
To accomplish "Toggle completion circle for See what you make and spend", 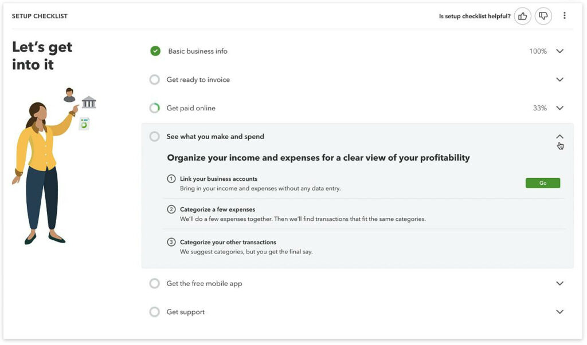I will (x=155, y=136).
